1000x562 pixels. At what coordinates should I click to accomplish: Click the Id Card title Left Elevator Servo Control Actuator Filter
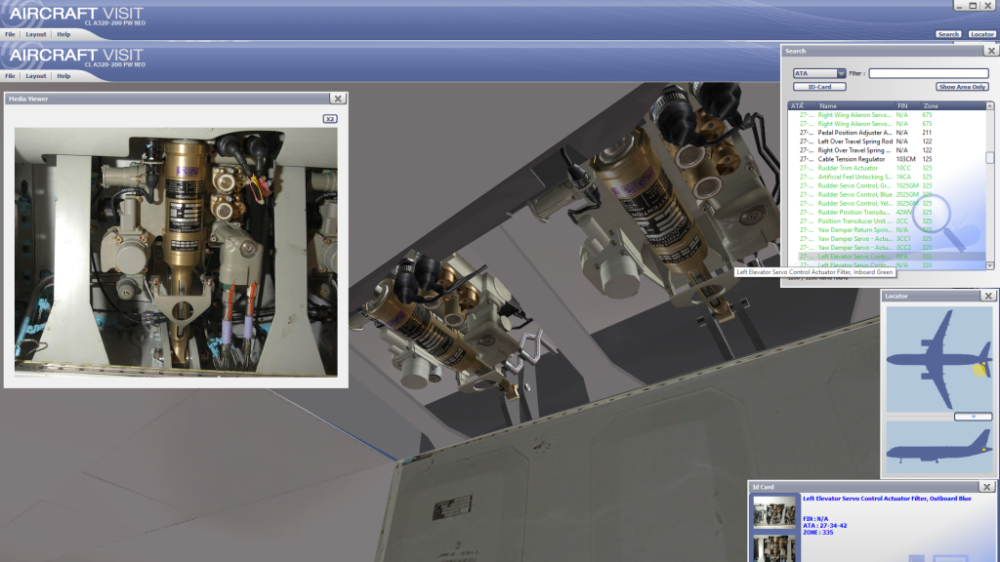[887, 499]
